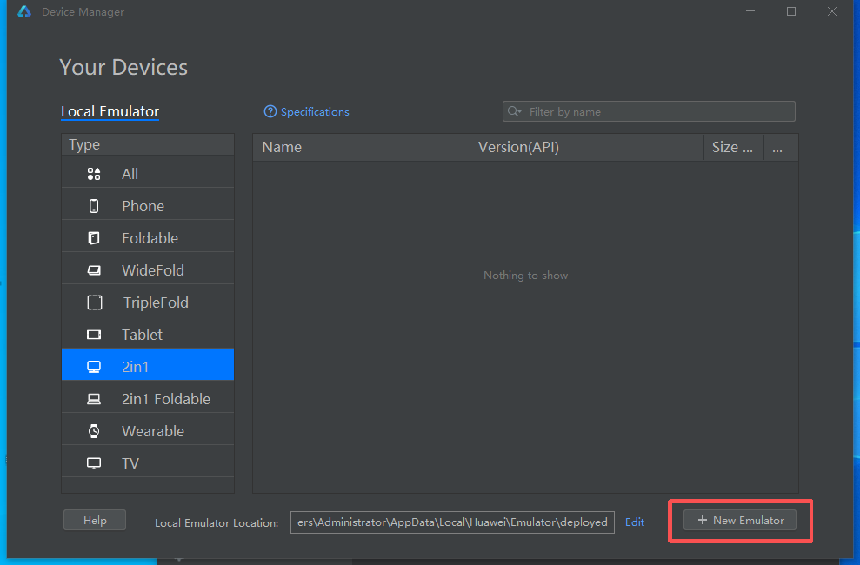Click the 2in1 Foldable laptop icon
Screen dimensions: 860x565
[94, 399]
